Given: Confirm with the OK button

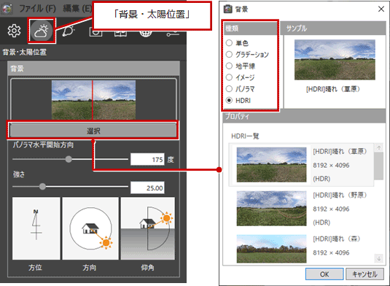Looking at the screenshot, I should (x=324, y=274).
